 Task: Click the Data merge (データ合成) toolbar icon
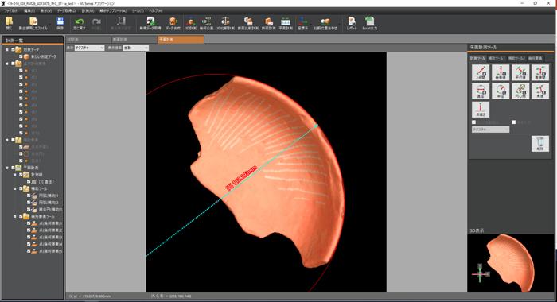click(x=173, y=23)
